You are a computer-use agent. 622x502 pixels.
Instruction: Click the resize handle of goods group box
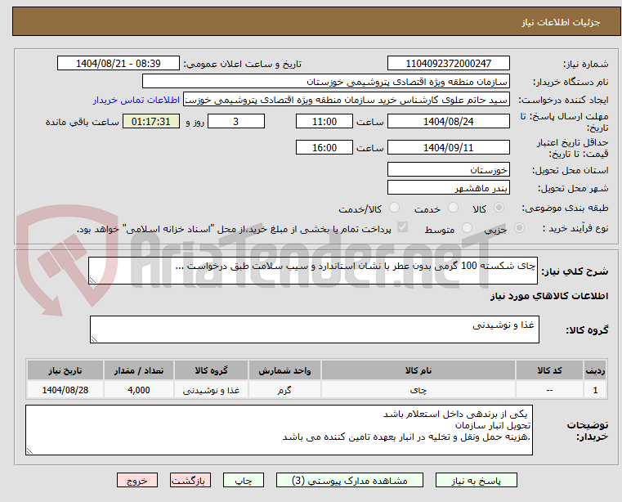(x=94, y=339)
